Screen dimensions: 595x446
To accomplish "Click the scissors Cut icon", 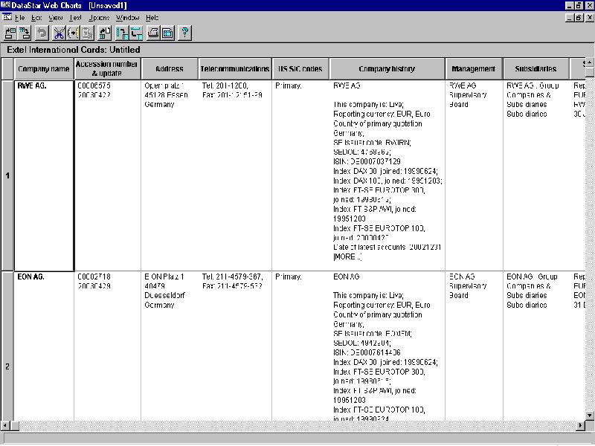I will coord(59,33).
